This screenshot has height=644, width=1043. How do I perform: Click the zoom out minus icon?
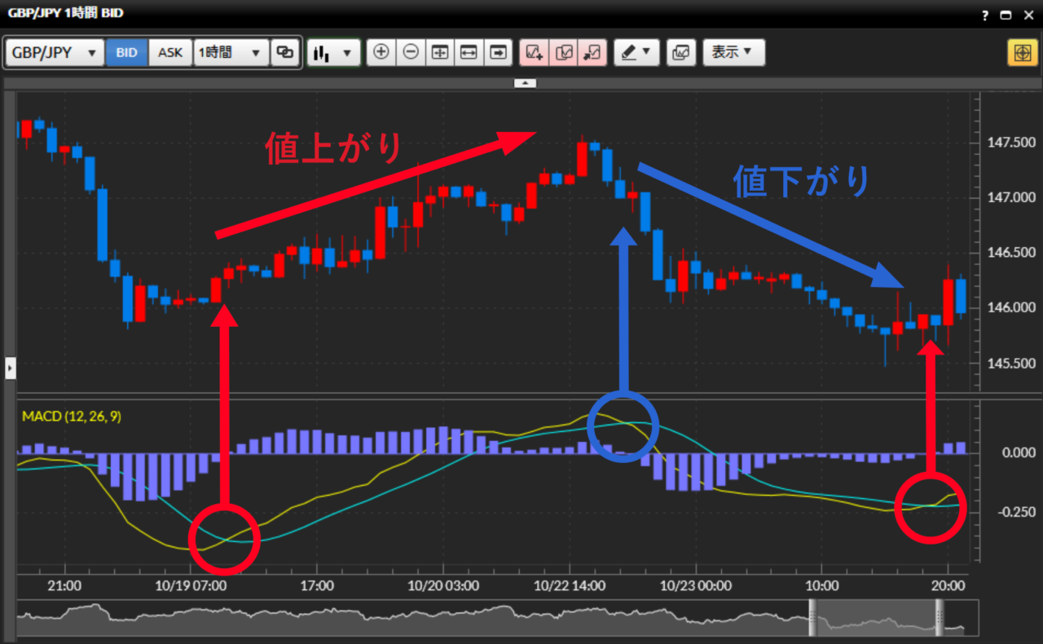click(x=411, y=52)
